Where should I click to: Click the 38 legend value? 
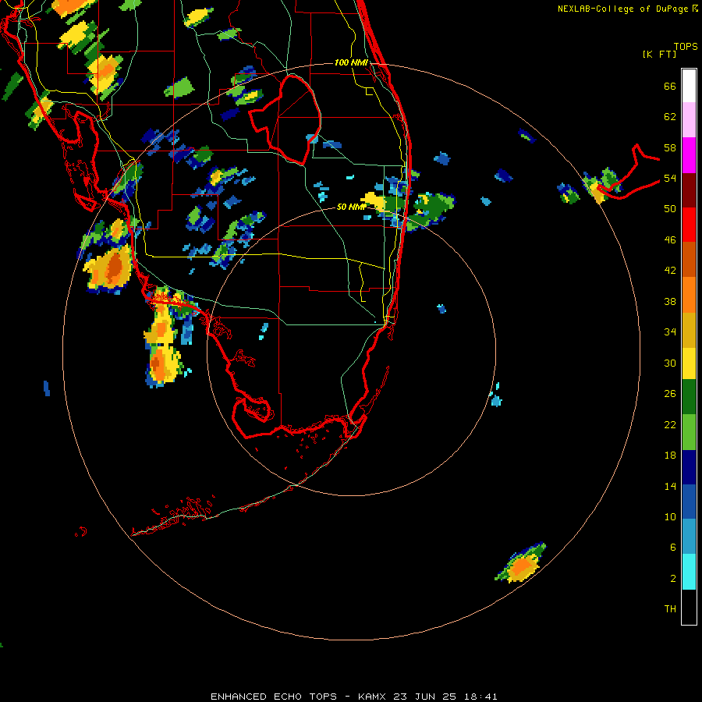670,301
